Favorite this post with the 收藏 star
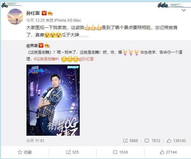 click(25, 152)
